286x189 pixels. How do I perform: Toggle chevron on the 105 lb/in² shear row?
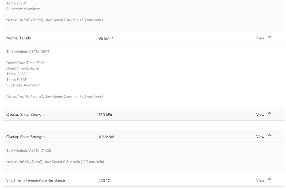click(x=269, y=136)
